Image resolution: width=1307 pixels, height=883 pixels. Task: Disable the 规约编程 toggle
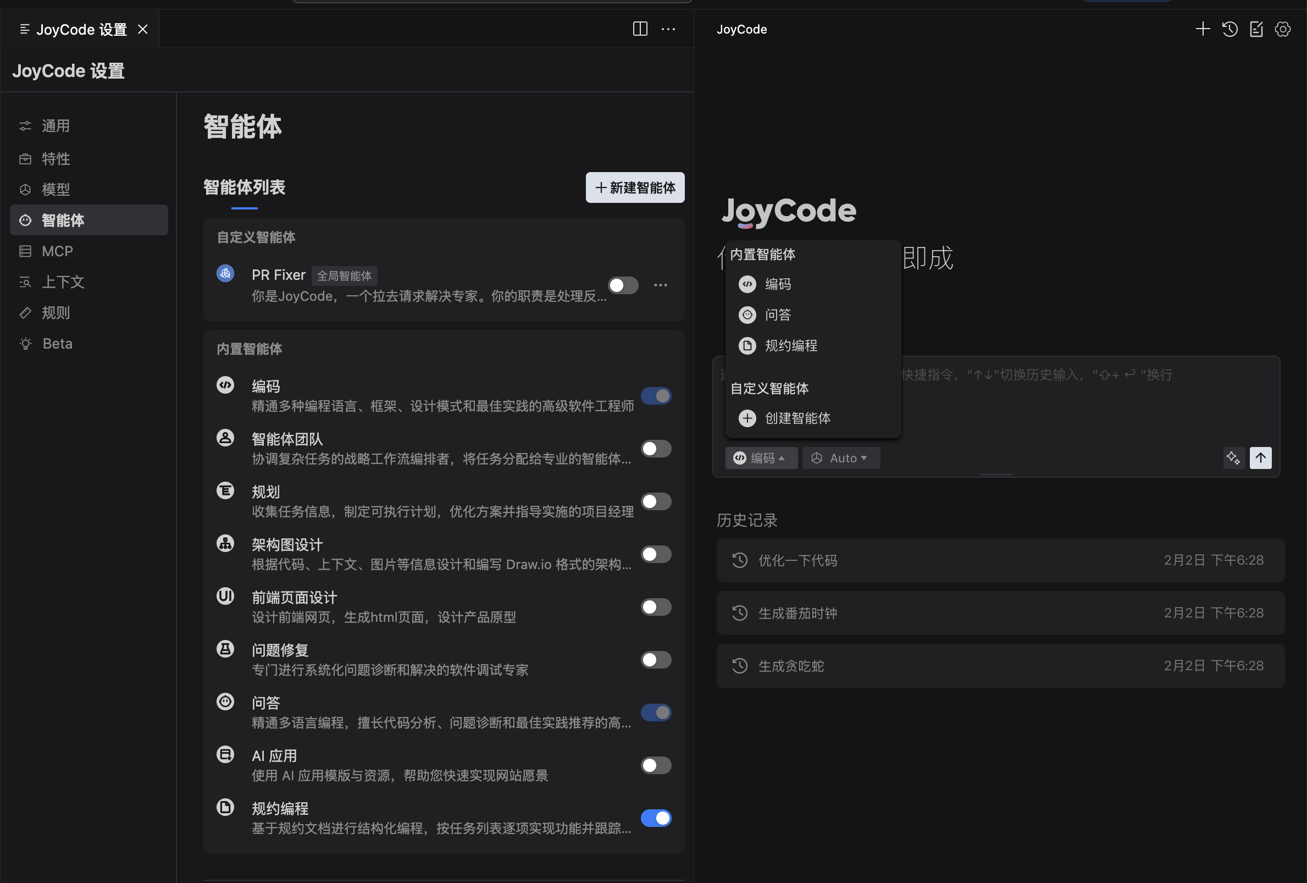pos(656,818)
